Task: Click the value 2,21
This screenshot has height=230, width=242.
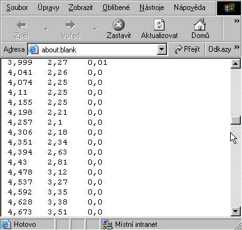Action: click(x=58, y=112)
